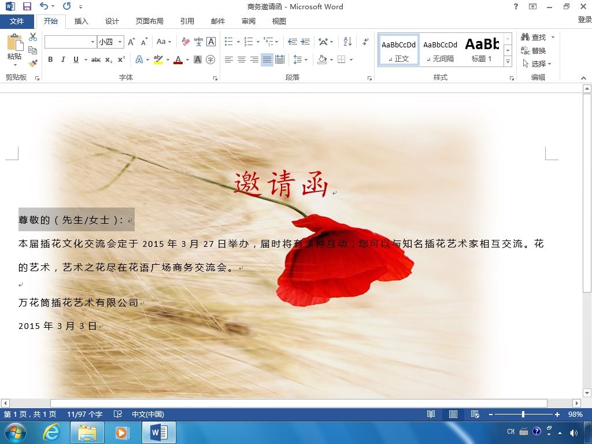Screen dimensions: 592x444
Task: Click the zoom slider handle in status bar
Action: click(x=523, y=414)
